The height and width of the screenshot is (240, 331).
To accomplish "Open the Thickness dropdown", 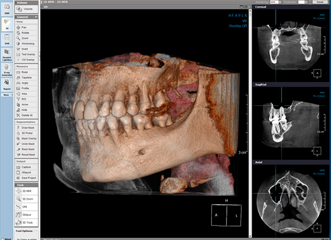I will pyautogui.click(x=306, y=2).
